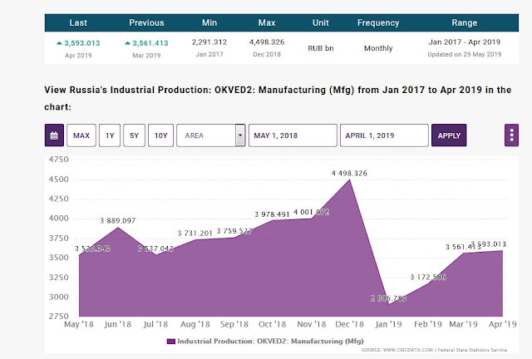Select the 10Y range button
The width and height of the screenshot is (532, 359).
[160, 135]
